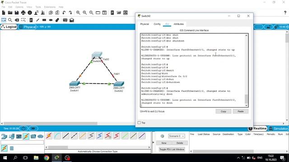Screen dimensions: 289x162
Task: Open network information icon
Action: click(30, 13)
